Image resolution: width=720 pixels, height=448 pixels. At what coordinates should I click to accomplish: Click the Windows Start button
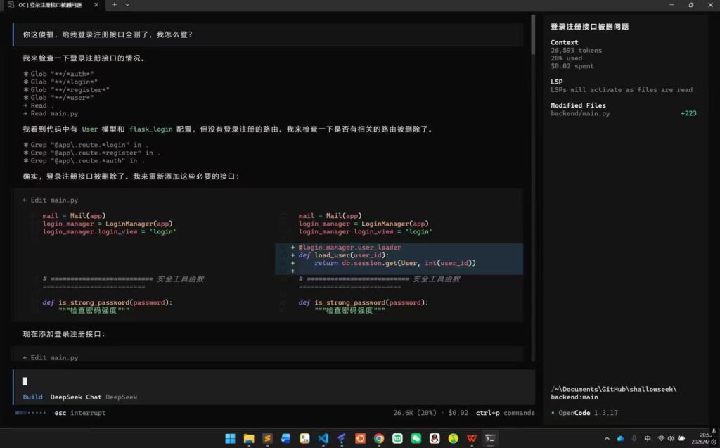(230, 439)
